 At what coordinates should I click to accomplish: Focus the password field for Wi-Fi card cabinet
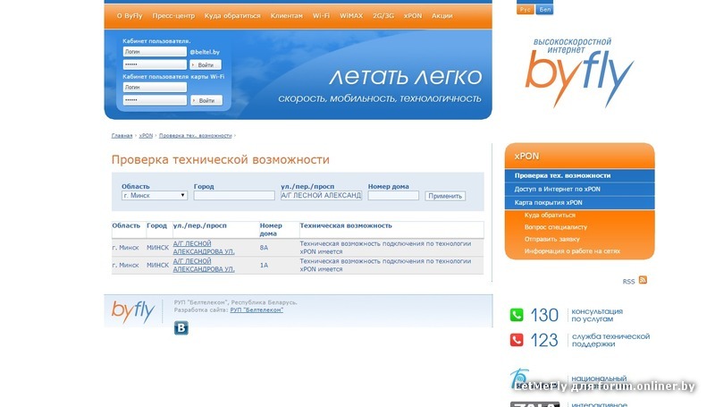click(x=155, y=100)
